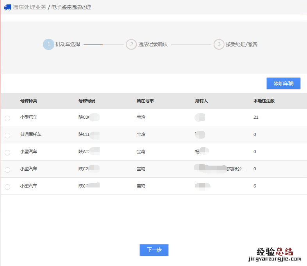
Task: Click the 所有人 column header
Action: click(202, 101)
